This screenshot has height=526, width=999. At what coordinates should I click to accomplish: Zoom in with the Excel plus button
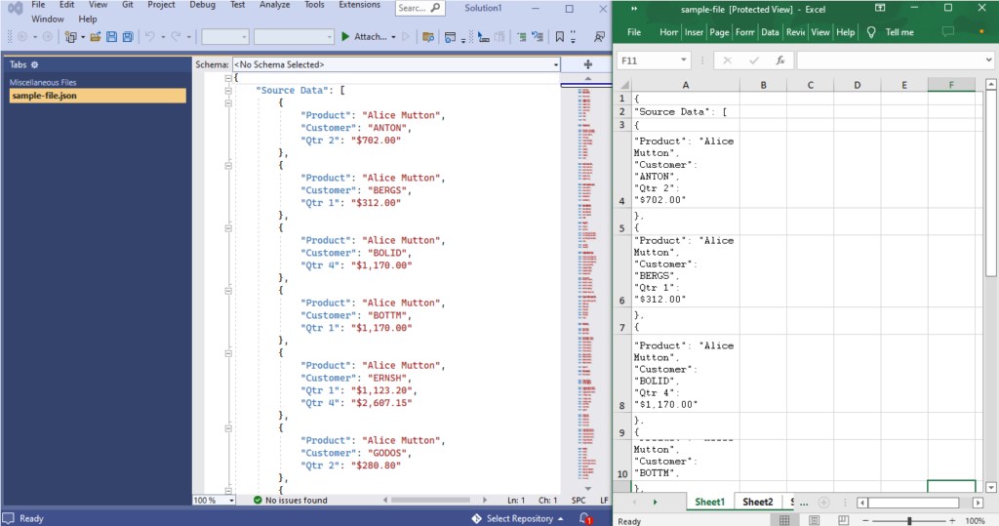(x=952, y=520)
